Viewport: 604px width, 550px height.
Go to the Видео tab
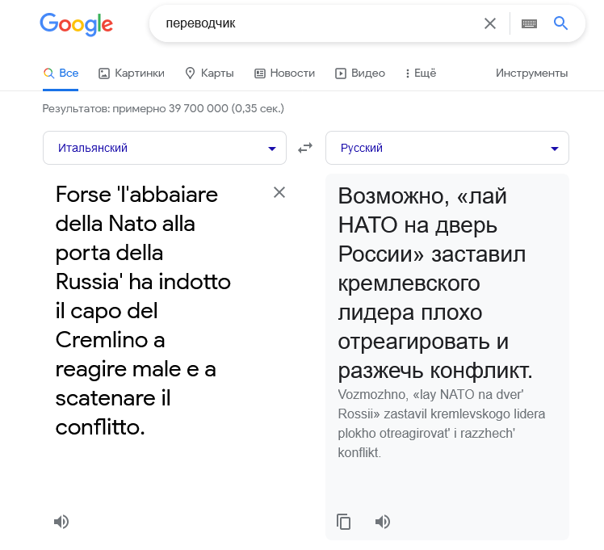pyautogui.click(x=360, y=73)
